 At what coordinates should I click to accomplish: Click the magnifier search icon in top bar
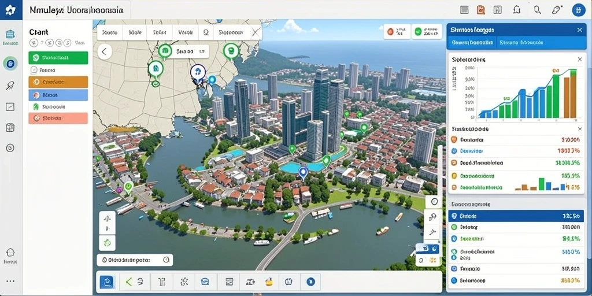pyautogui.click(x=537, y=10)
